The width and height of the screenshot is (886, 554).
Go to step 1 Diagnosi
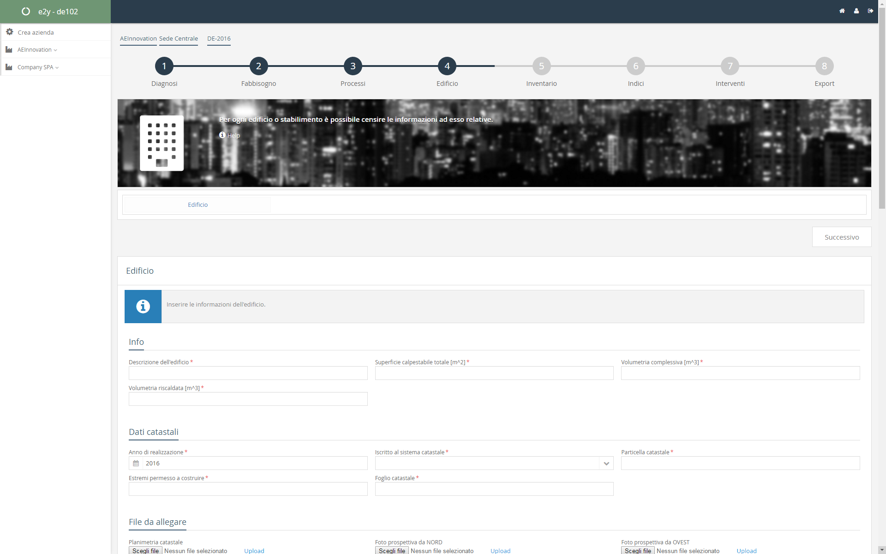[x=164, y=66]
